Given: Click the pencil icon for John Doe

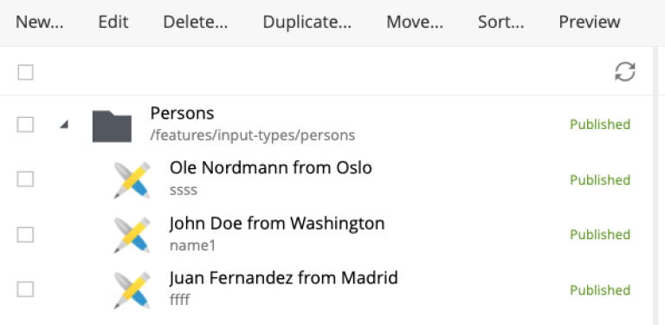Looking at the screenshot, I should pos(132,235).
